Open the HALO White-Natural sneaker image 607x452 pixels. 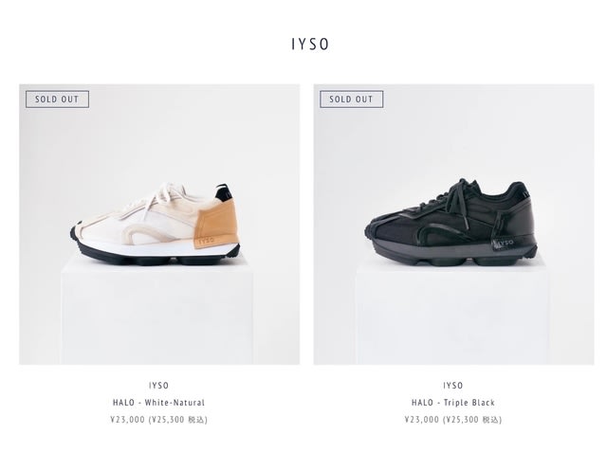[x=159, y=225]
